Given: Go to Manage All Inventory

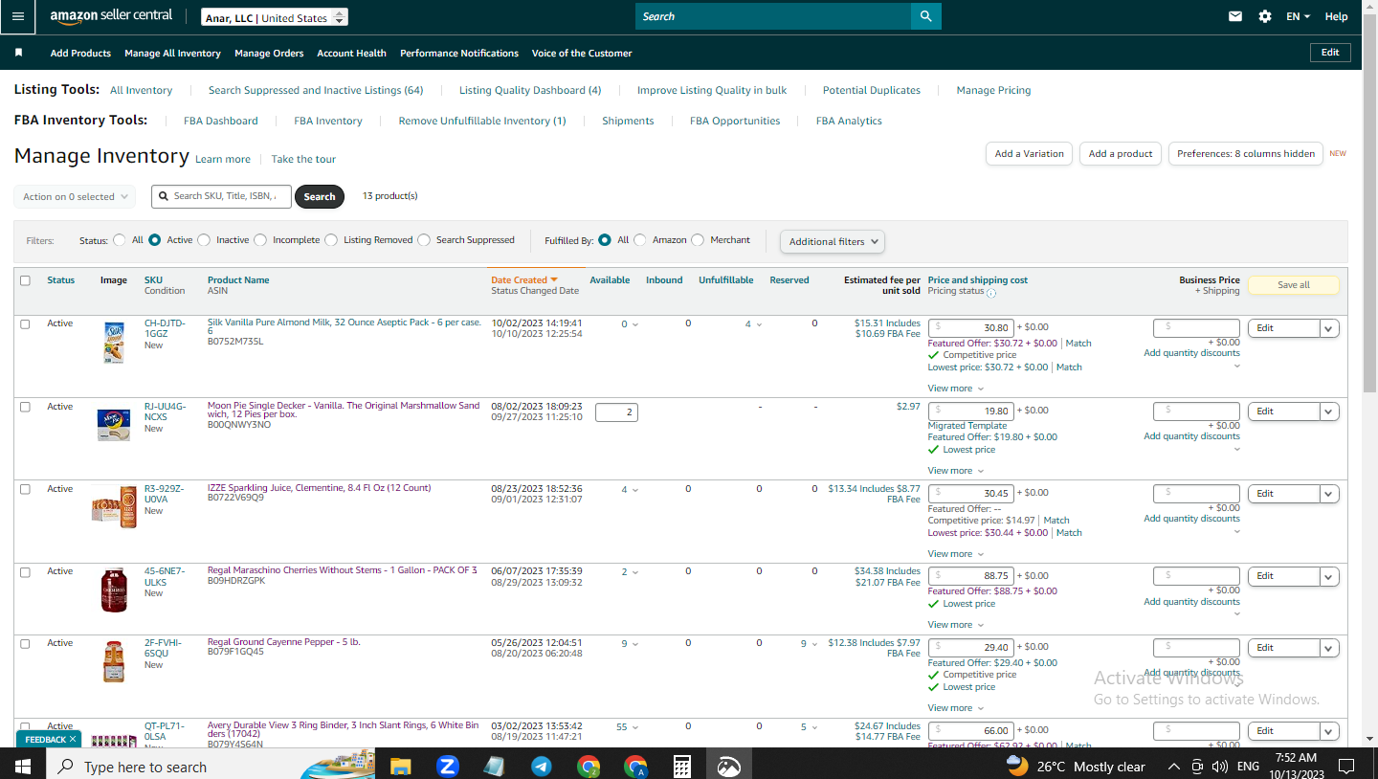Looking at the screenshot, I should click(172, 54).
